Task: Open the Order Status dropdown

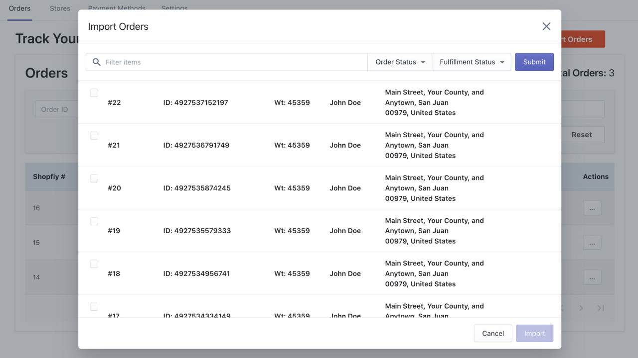Action: pos(399,62)
